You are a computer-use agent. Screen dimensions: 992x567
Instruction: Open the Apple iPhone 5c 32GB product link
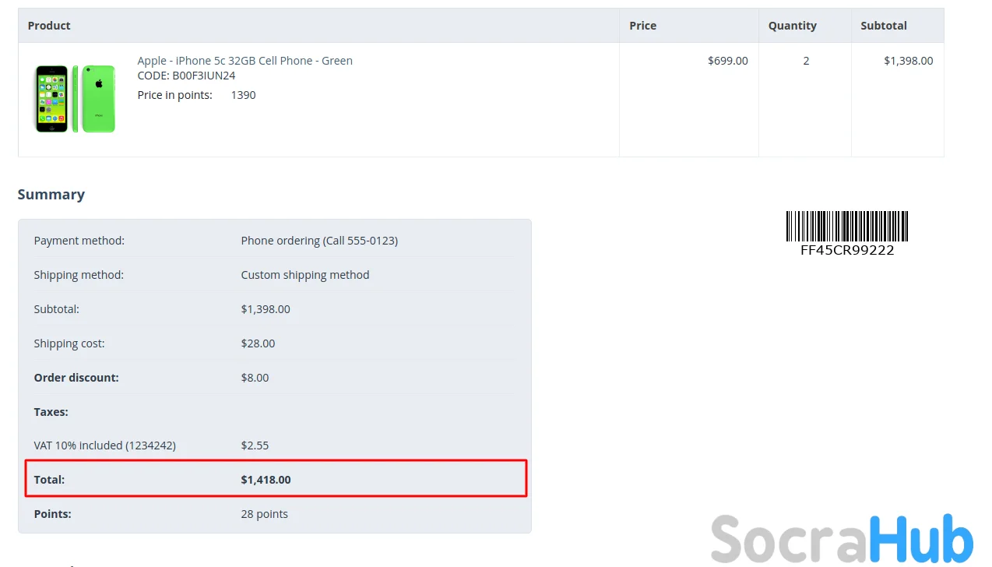point(244,61)
